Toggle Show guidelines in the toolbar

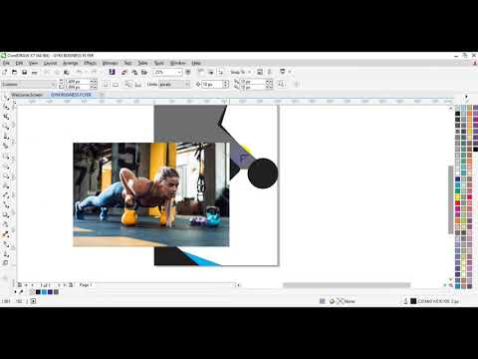(x=221, y=72)
